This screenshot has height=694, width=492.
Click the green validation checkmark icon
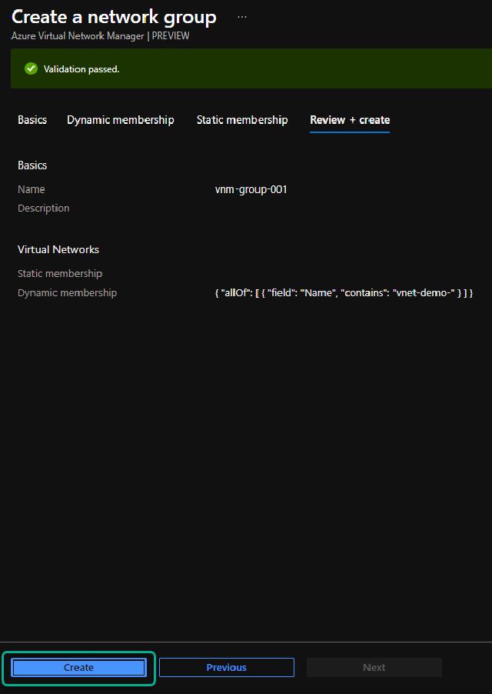[x=31, y=68]
